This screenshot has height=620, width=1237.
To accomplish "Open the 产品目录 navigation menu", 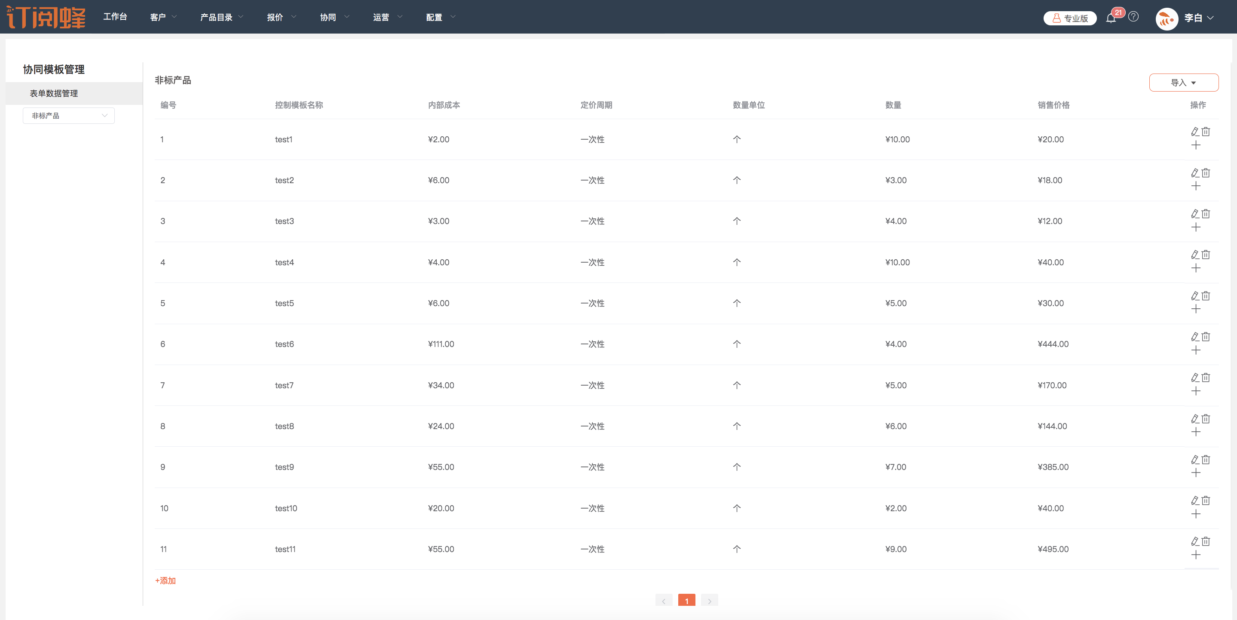I will click(x=221, y=17).
